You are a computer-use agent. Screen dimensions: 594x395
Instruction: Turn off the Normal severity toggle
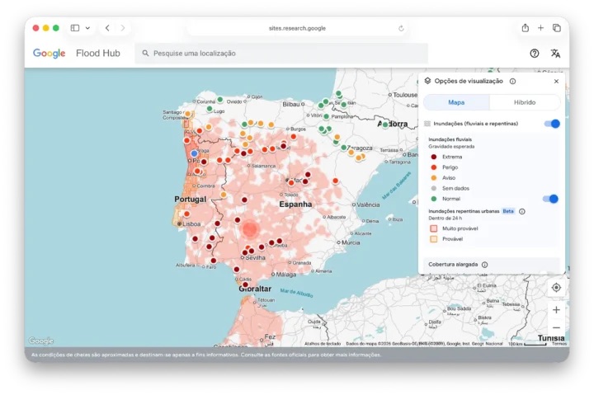pos(551,199)
